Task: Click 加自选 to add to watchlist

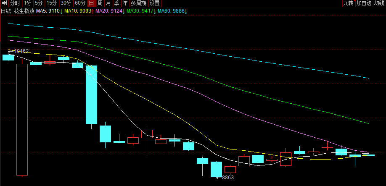Action: tap(364, 3)
